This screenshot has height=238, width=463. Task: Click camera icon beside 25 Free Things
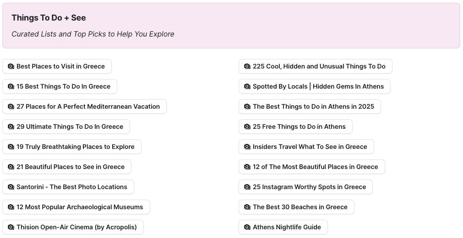[x=247, y=127]
